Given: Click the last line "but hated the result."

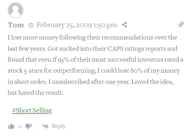Looking at the screenshot, I should [x=35, y=93].
